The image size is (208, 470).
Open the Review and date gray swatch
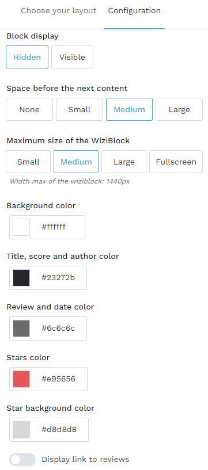click(x=21, y=328)
